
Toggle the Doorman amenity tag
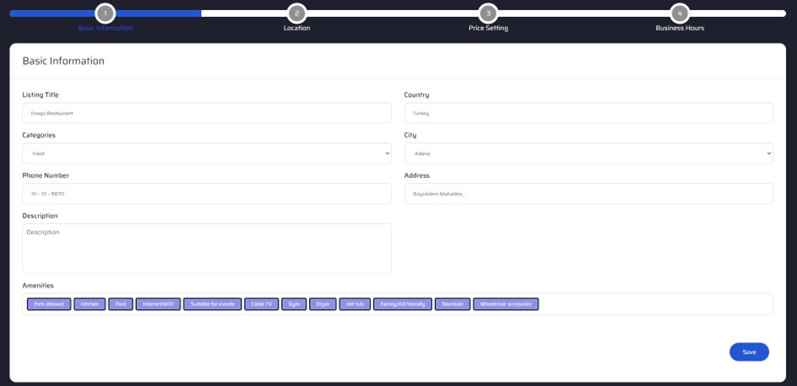453,304
